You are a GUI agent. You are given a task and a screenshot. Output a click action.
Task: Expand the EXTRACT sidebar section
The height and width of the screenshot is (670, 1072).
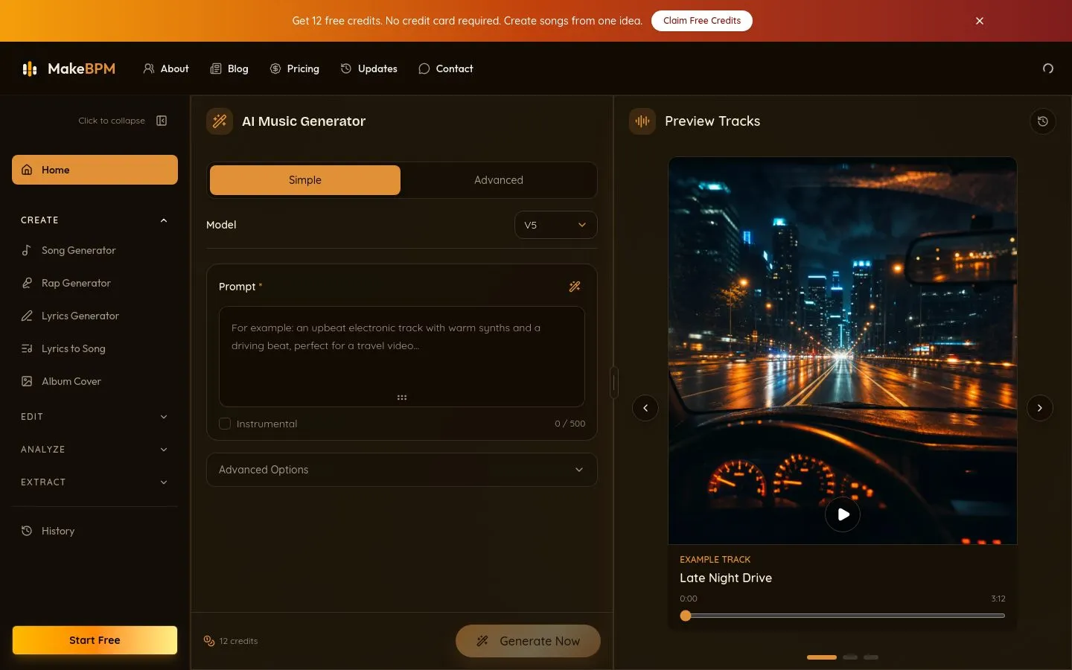coord(95,482)
